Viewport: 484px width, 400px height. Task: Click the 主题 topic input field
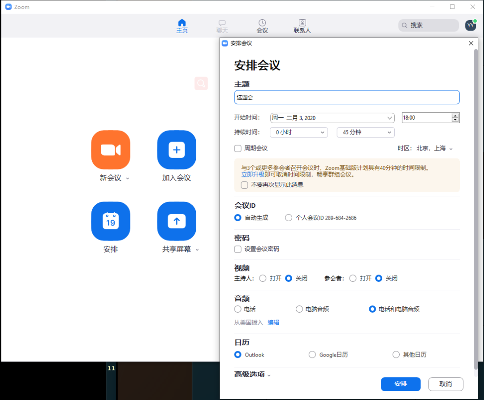(x=347, y=97)
